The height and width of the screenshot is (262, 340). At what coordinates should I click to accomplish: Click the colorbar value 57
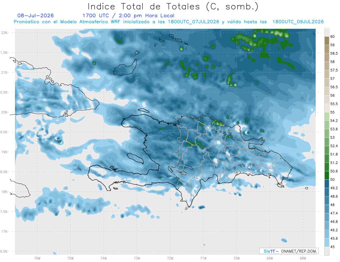333,79
